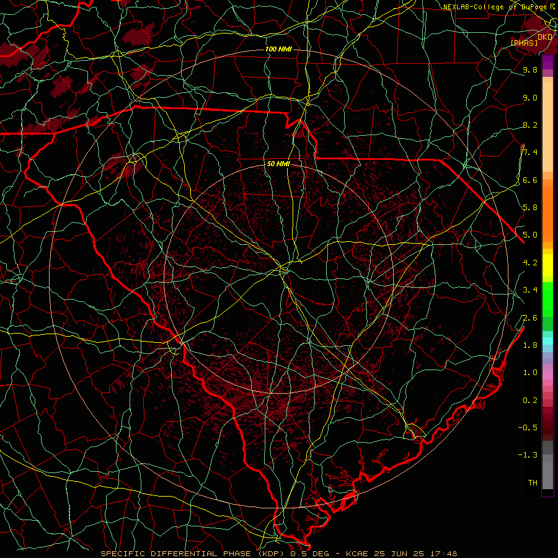Click the 100 NMI range ring label
Screen dimensions: 558x558
[x=278, y=49]
